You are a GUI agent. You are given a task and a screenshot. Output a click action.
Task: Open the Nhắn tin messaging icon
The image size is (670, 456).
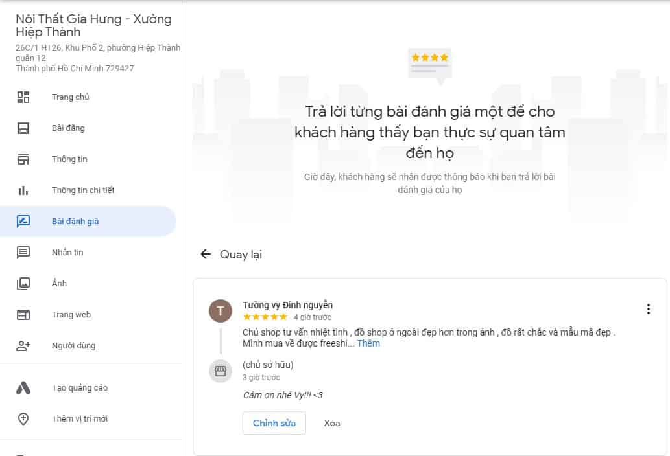point(24,252)
